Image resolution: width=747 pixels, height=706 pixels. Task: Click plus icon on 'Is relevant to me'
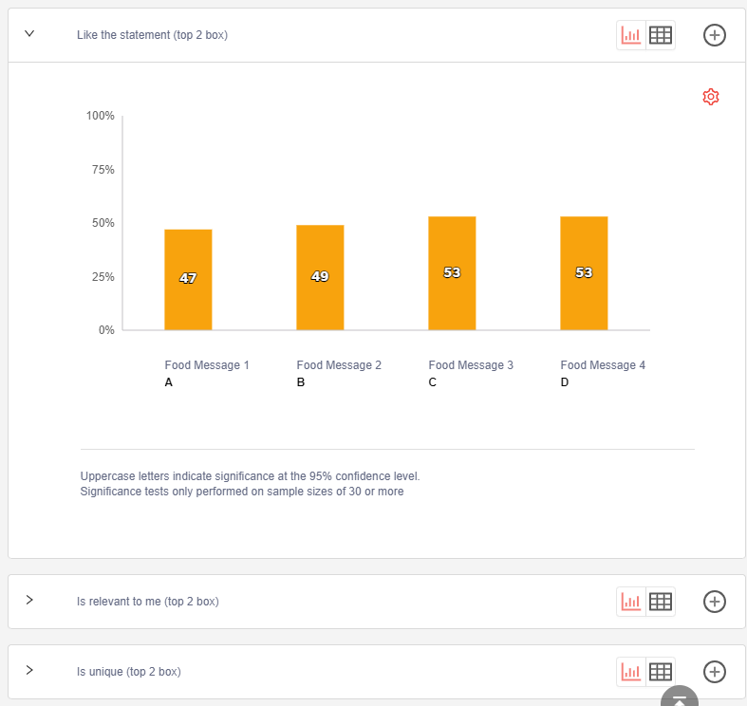[x=715, y=602]
